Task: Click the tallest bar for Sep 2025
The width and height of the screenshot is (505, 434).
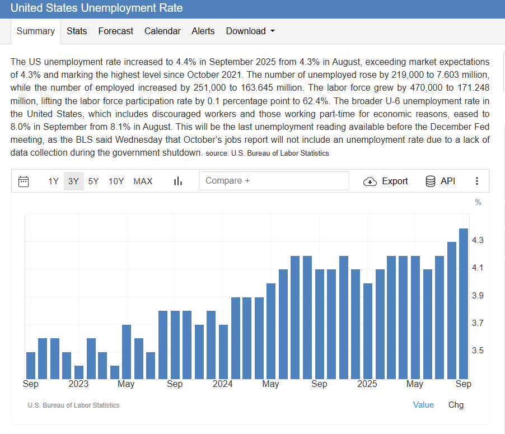Action: point(464,302)
